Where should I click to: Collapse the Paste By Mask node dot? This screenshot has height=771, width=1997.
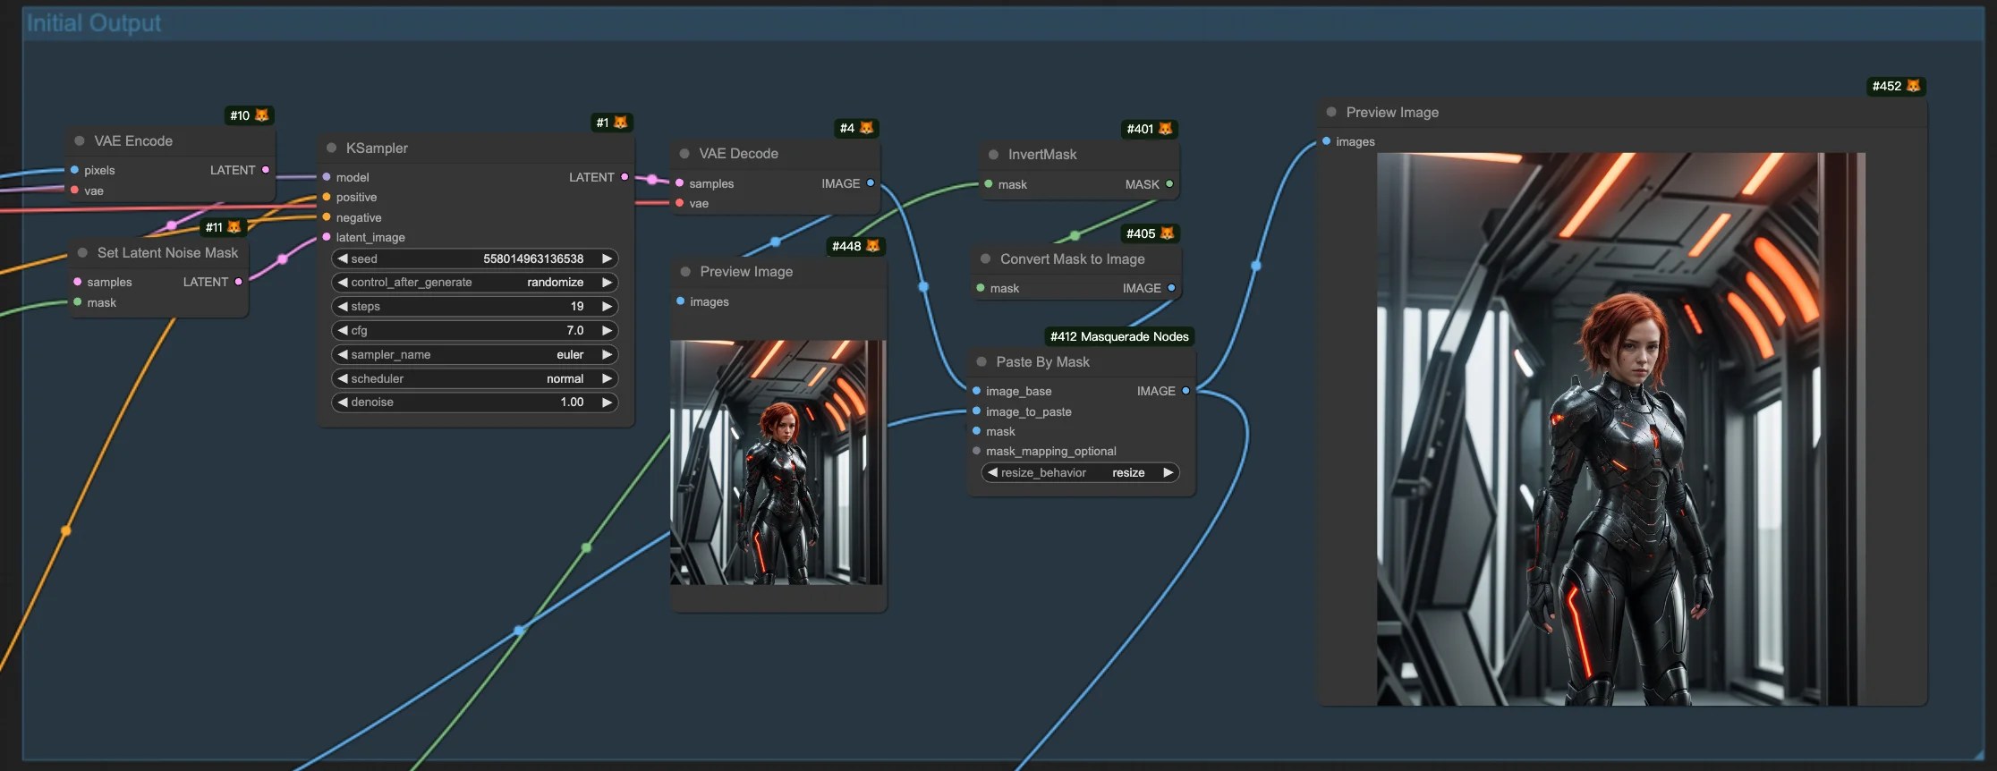point(982,361)
